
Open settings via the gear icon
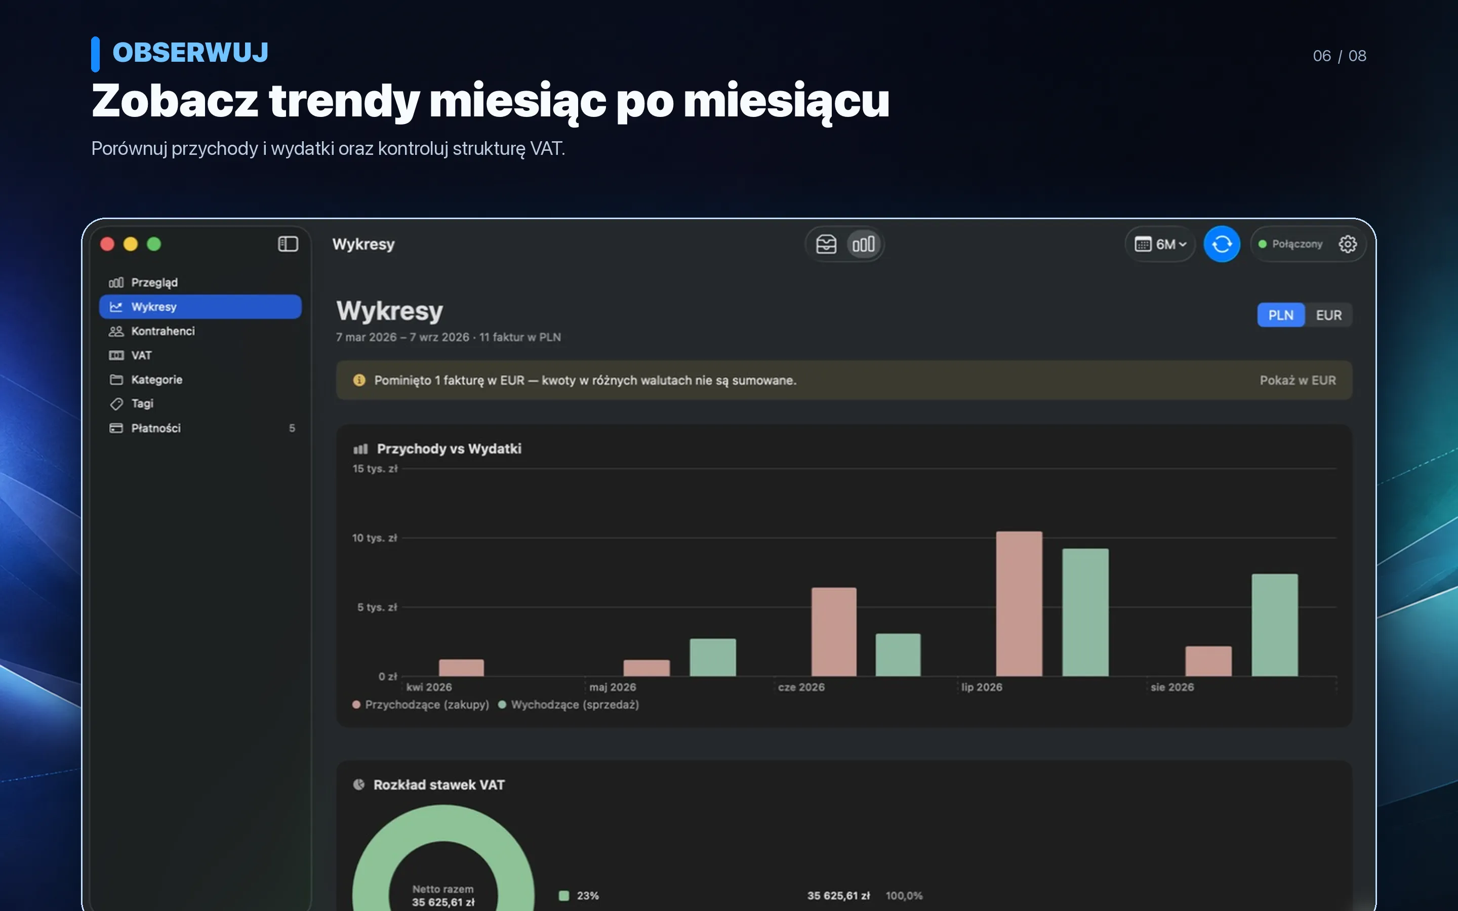pos(1347,244)
